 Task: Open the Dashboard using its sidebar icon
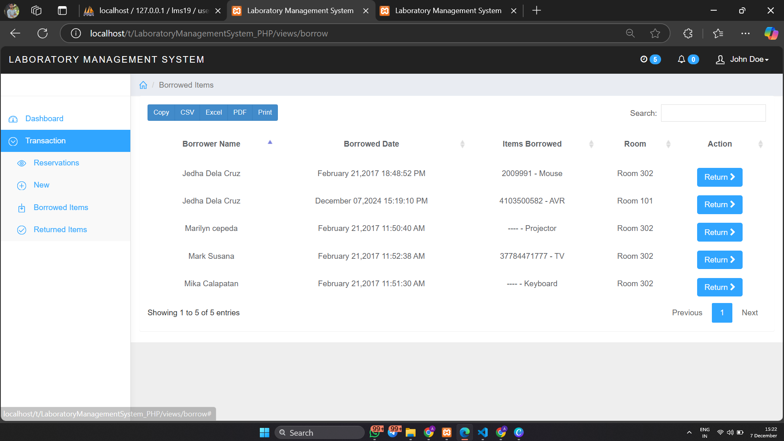(x=13, y=118)
